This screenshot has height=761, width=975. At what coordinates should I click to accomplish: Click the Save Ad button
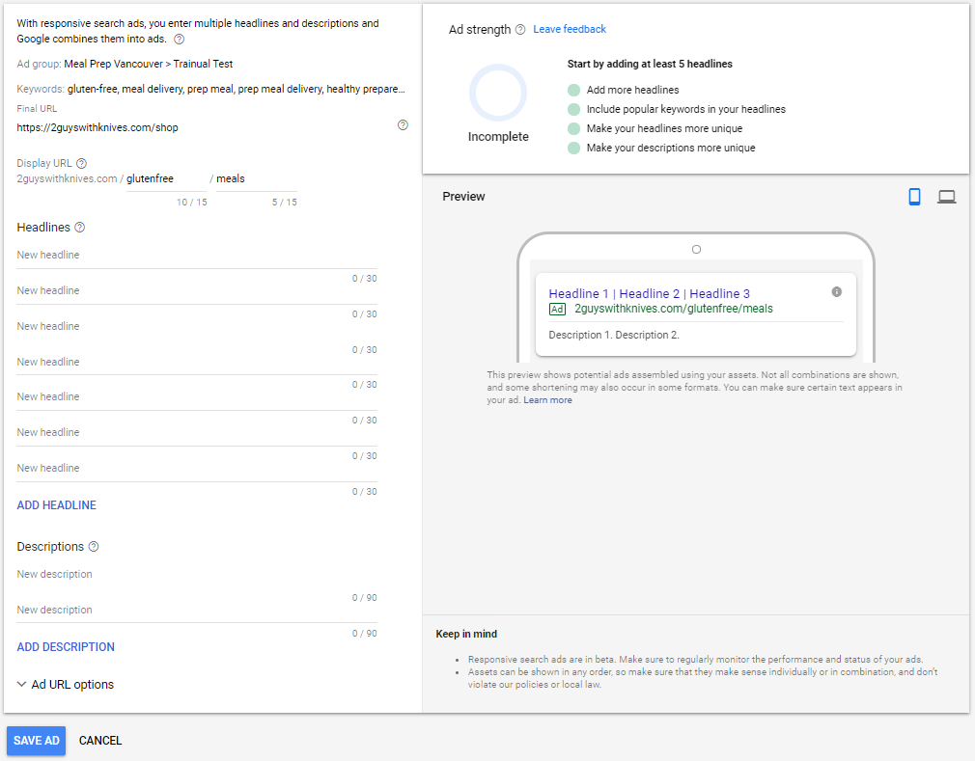[37, 741]
